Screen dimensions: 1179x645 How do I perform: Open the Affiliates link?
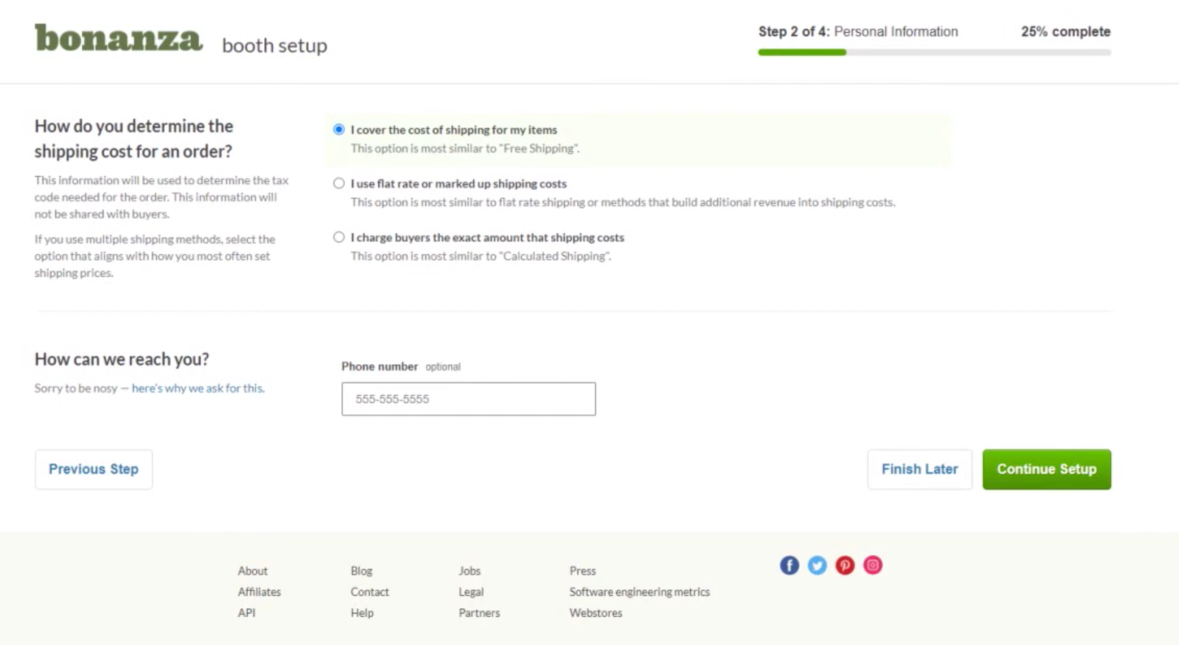pos(259,591)
